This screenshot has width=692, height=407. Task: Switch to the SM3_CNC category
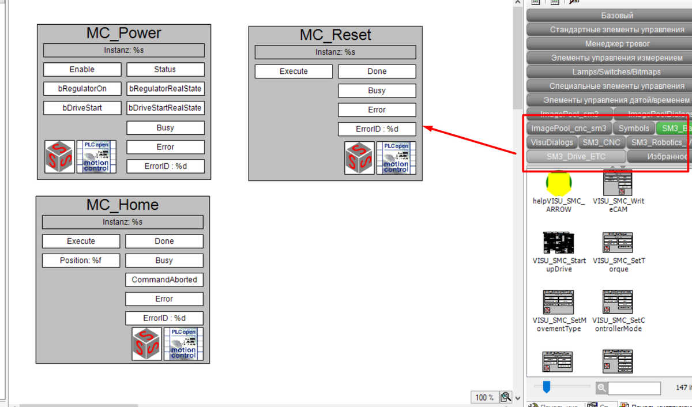click(x=601, y=142)
